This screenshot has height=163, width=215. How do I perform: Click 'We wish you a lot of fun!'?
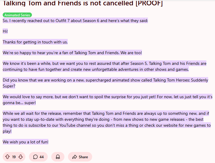(26, 142)
